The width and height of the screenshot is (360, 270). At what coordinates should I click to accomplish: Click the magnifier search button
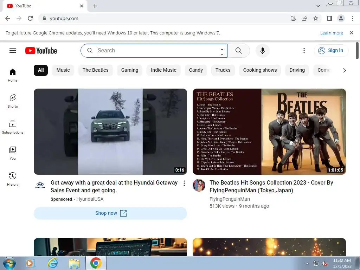239,51
